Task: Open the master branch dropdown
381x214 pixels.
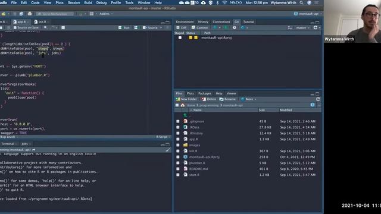Action: [302, 28]
